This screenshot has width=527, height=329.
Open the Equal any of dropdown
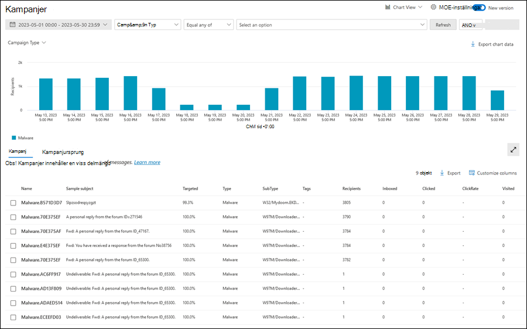208,25
